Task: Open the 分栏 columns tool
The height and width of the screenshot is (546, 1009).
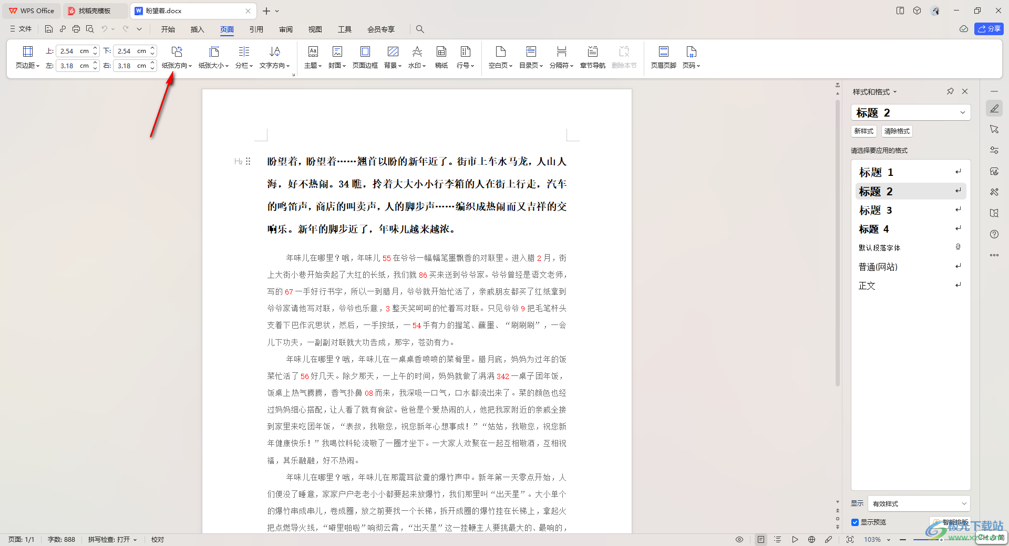Action: tap(244, 57)
